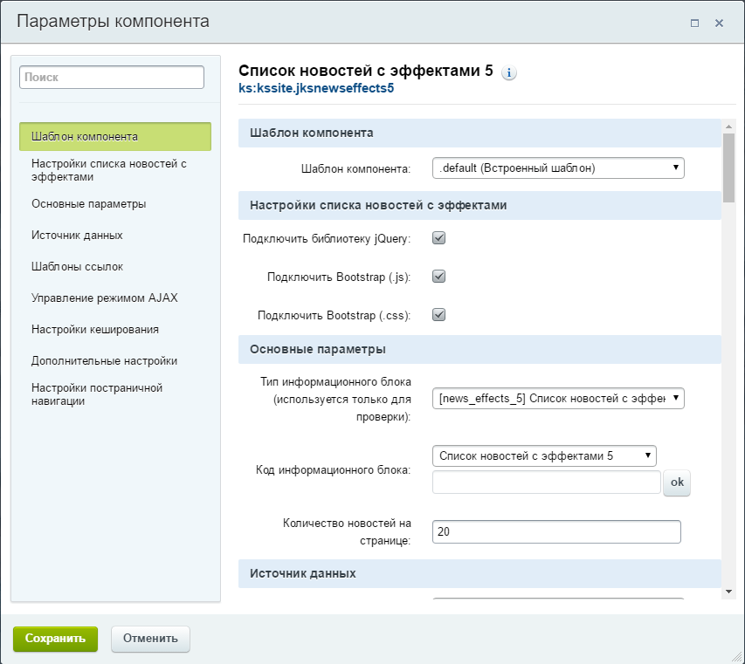Click the scrollbar down arrow
745x664 pixels.
click(x=728, y=592)
